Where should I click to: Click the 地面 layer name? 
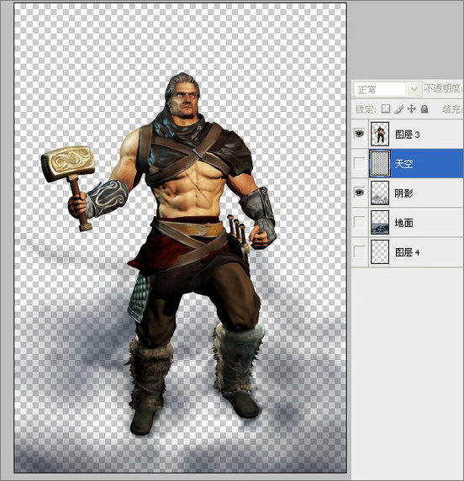[403, 223]
